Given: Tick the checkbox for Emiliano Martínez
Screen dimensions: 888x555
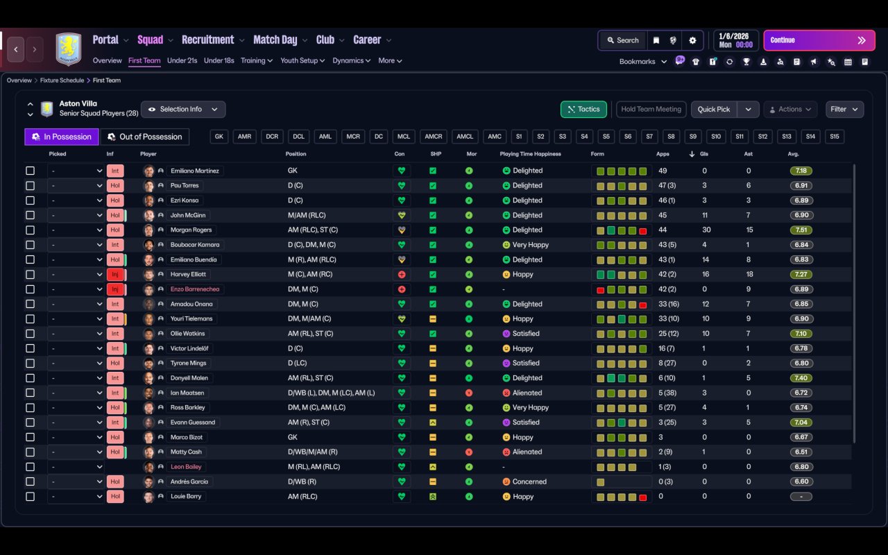Looking at the screenshot, I should coord(30,171).
